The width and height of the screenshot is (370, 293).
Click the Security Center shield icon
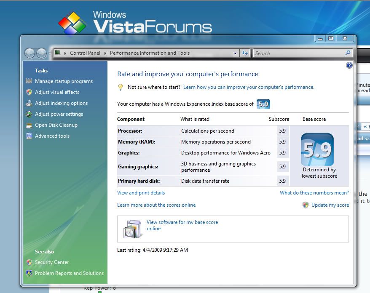click(29, 262)
